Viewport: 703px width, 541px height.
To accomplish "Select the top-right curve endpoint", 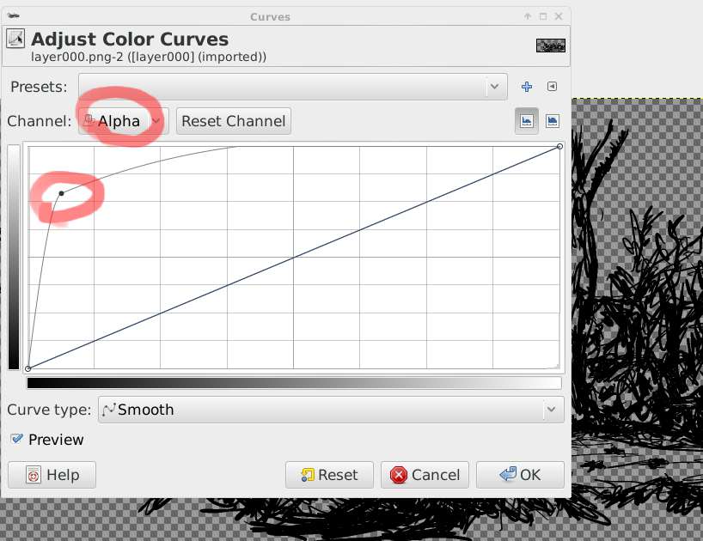I will 560,146.
